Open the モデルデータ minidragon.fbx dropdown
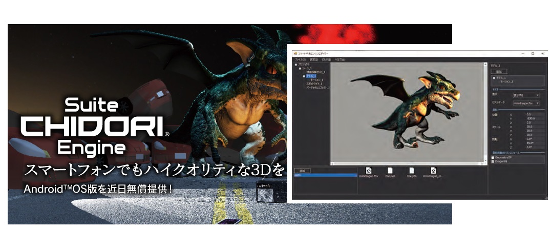The width and height of the screenshot is (553, 249). coord(526,103)
